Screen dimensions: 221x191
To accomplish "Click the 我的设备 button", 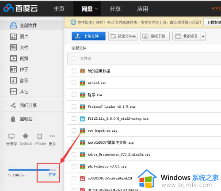I will (187, 36).
